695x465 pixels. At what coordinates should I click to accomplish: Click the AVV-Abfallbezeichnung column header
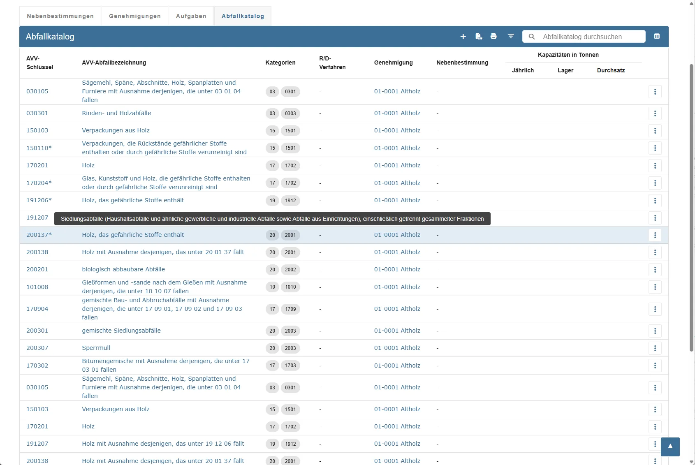tap(114, 62)
